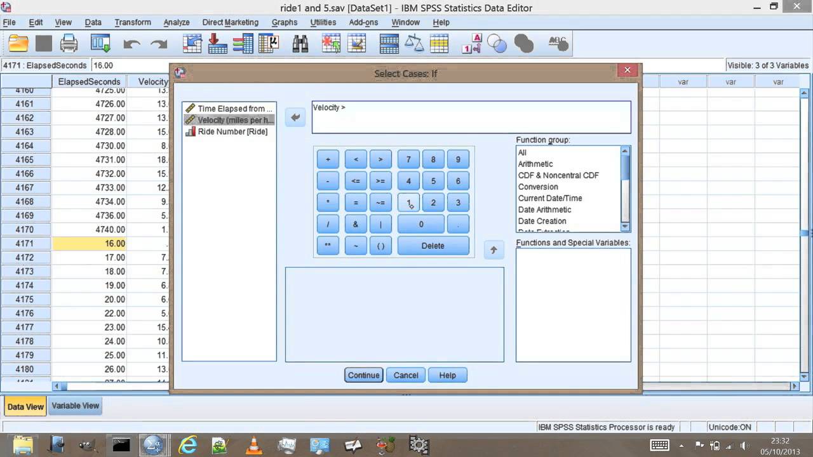Click the Insert variable toolbar icon
This screenshot has width=813, height=457.
(x=357, y=43)
